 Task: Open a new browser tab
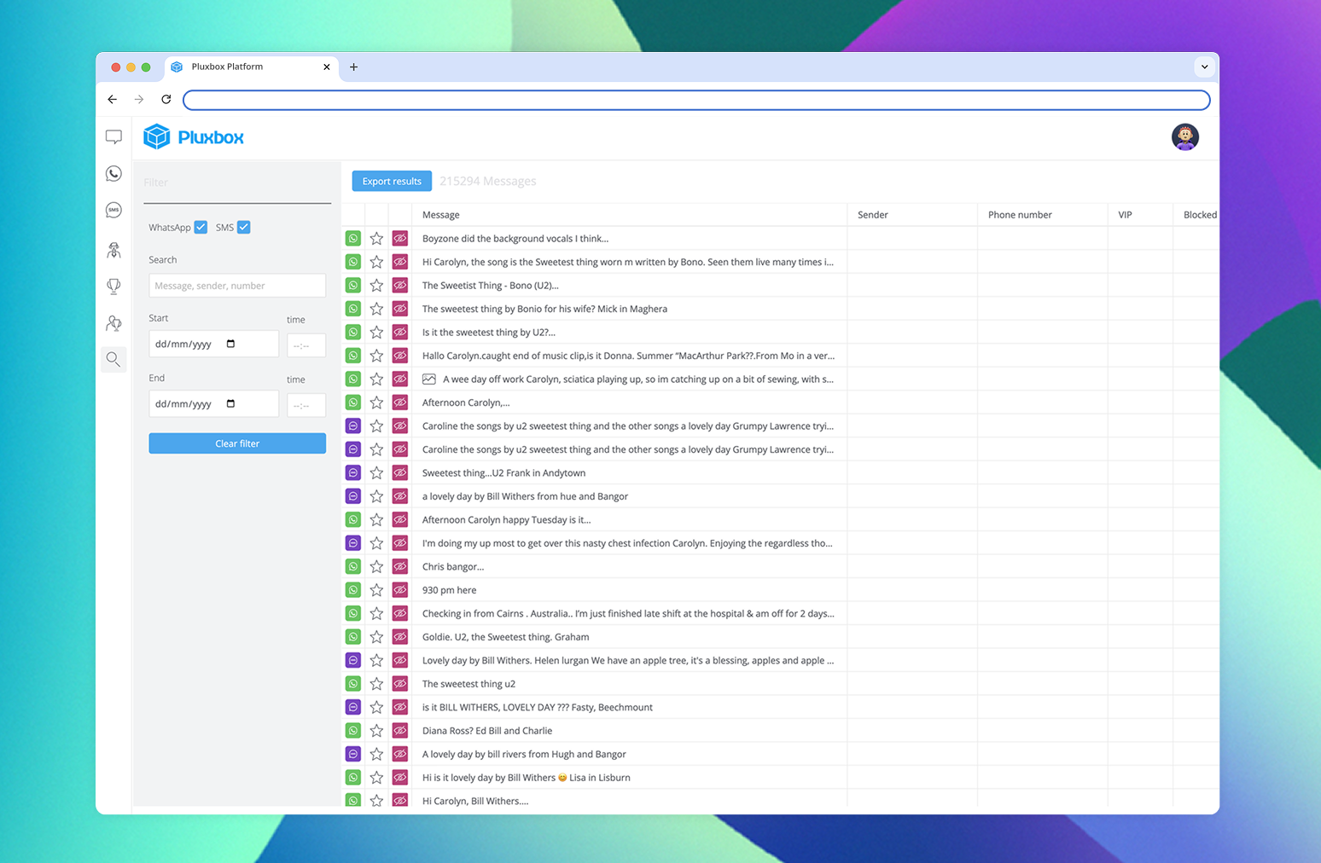[353, 67]
